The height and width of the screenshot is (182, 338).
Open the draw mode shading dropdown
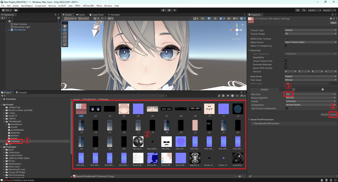point(195,19)
